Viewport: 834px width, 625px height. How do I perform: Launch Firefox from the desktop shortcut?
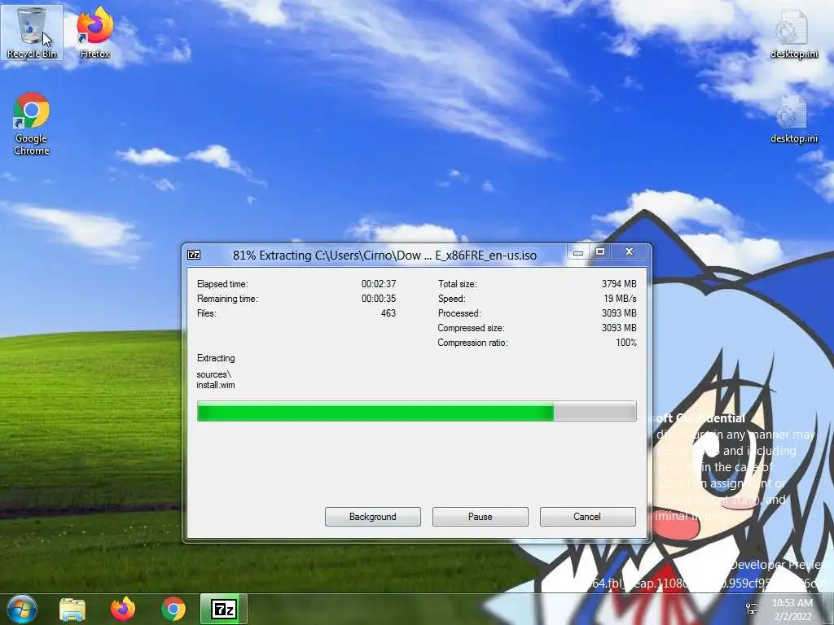tap(95, 32)
